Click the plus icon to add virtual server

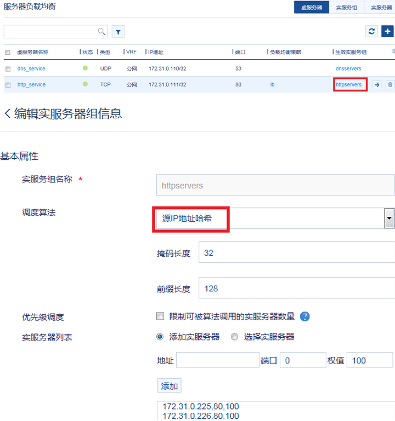(x=388, y=31)
